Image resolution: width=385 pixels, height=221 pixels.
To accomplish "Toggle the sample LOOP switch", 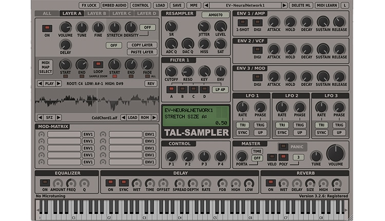I will click(98, 65).
